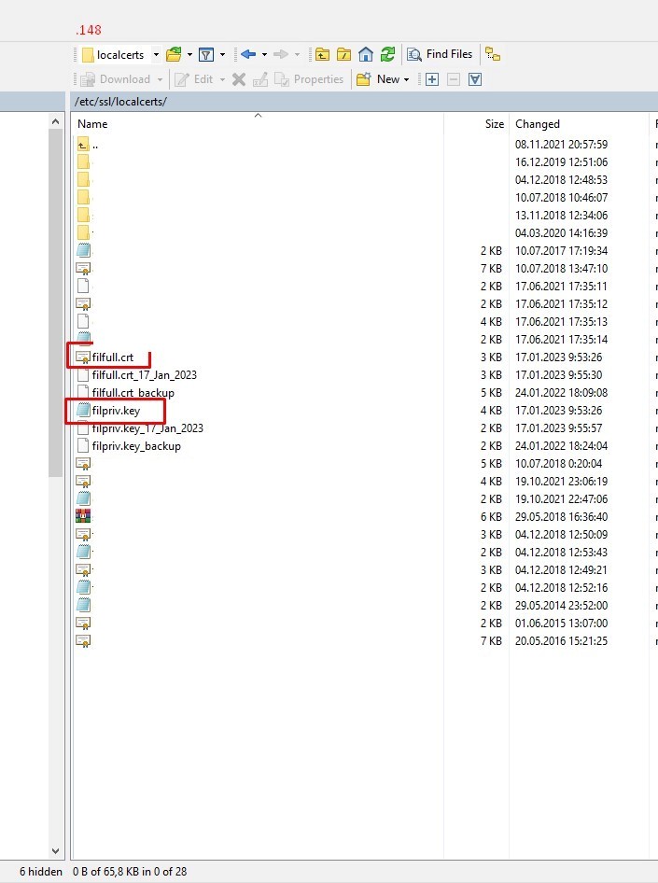Click the rename icon
Image resolution: width=658 pixels, height=883 pixels.
tap(260, 79)
